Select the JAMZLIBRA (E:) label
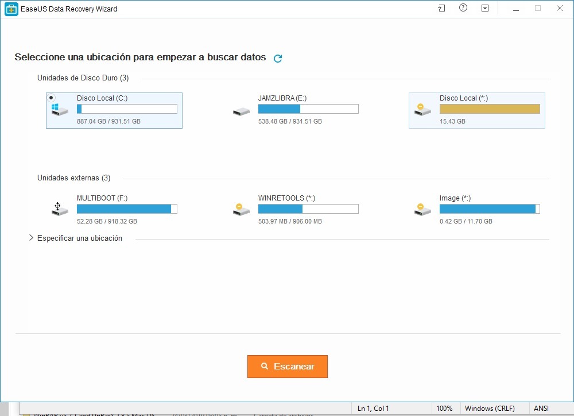Viewport: 574px width, 416px height. coord(282,98)
